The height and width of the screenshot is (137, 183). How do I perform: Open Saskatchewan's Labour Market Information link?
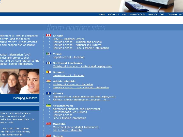click(x=69, y=118)
